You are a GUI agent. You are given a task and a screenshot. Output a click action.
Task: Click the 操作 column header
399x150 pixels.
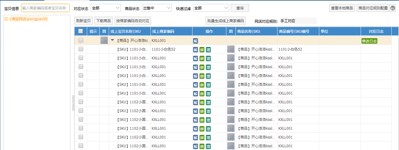pos(209,32)
